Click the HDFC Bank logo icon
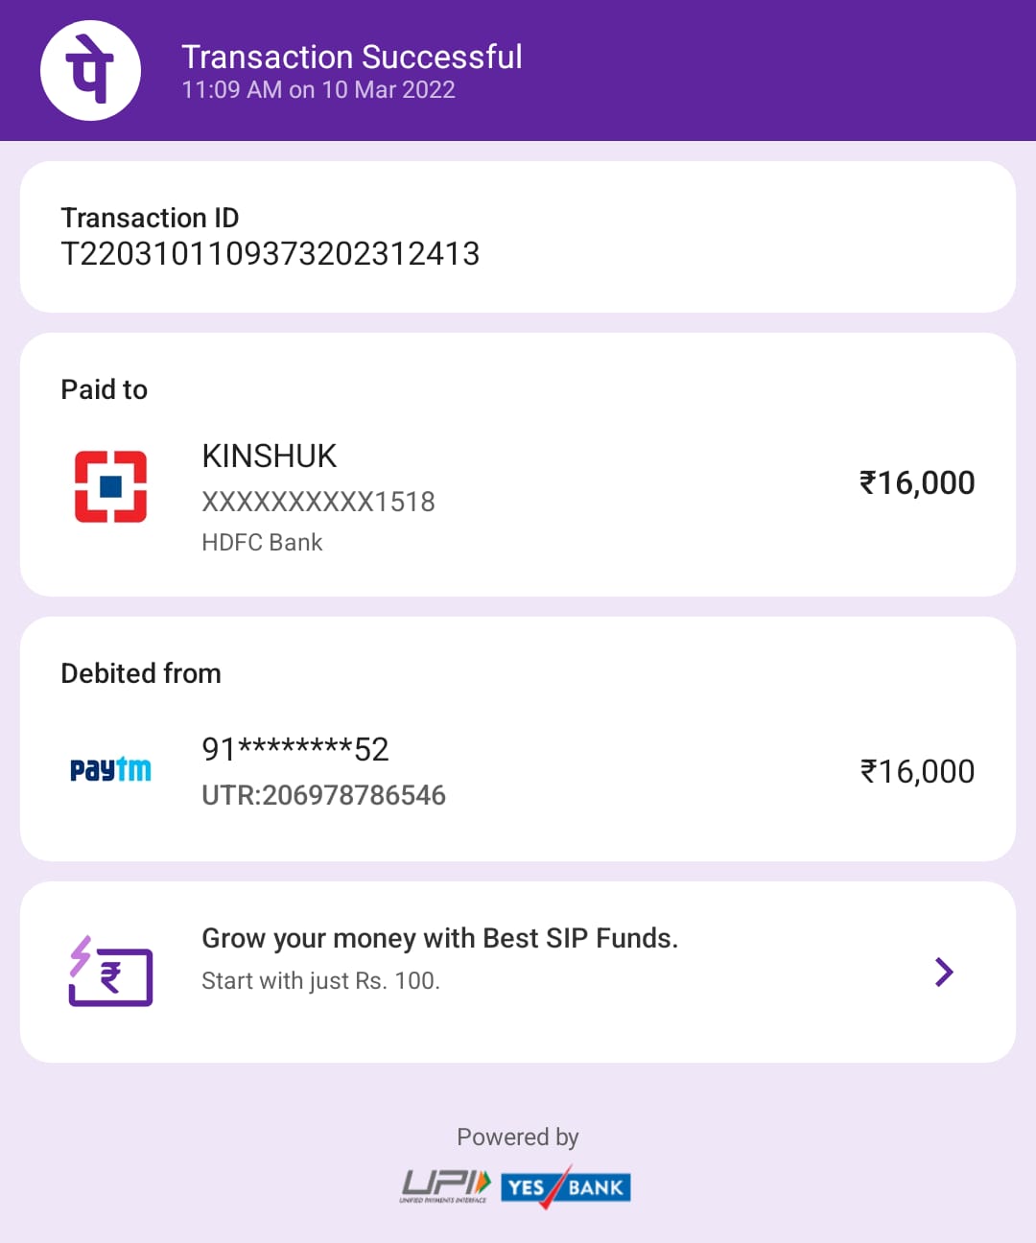The height and width of the screenshot is (1243, 1036). [110, 486]
